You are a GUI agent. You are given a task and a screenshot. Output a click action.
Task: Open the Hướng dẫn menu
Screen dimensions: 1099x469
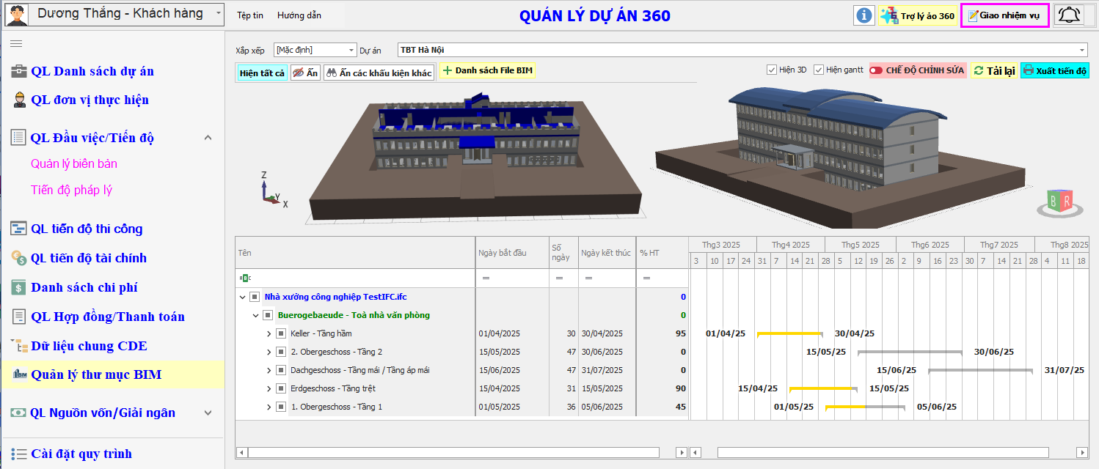point(299,15)
